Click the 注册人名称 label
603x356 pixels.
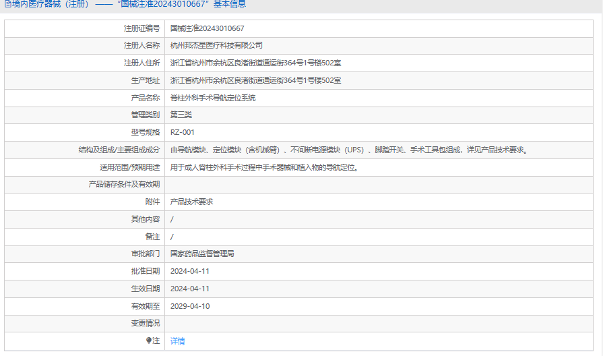click(x=142, y=45)
